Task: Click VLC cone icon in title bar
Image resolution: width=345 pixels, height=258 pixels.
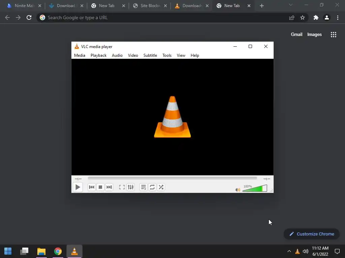Action: pyautogui.click(x=76, y=46)
